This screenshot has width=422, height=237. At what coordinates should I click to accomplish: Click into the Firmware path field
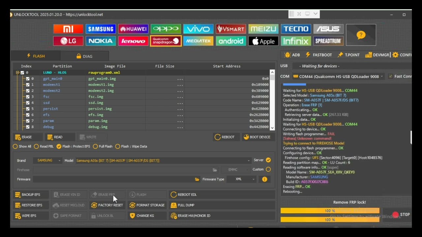[x=113, y=179]
